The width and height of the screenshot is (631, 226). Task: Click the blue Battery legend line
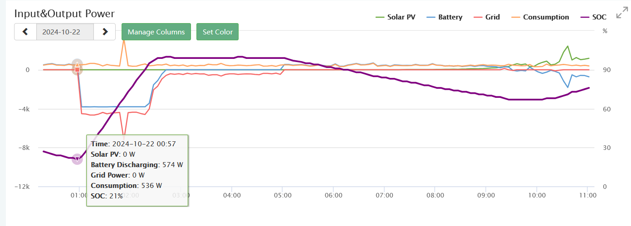coord(430,17)
